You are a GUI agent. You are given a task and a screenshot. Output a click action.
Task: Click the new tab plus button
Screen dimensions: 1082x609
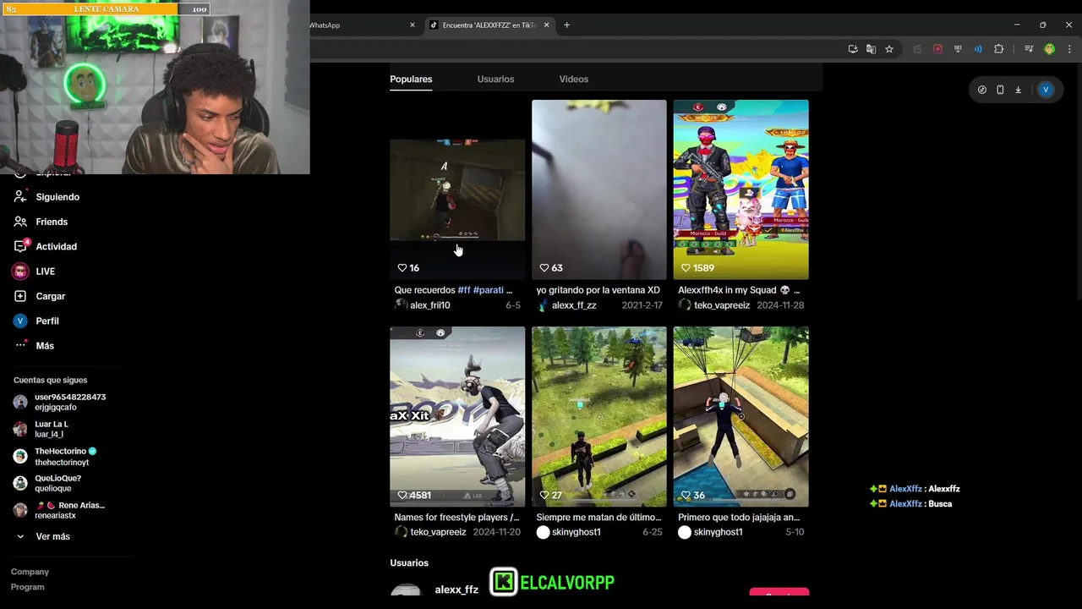(x=566, y=25)
